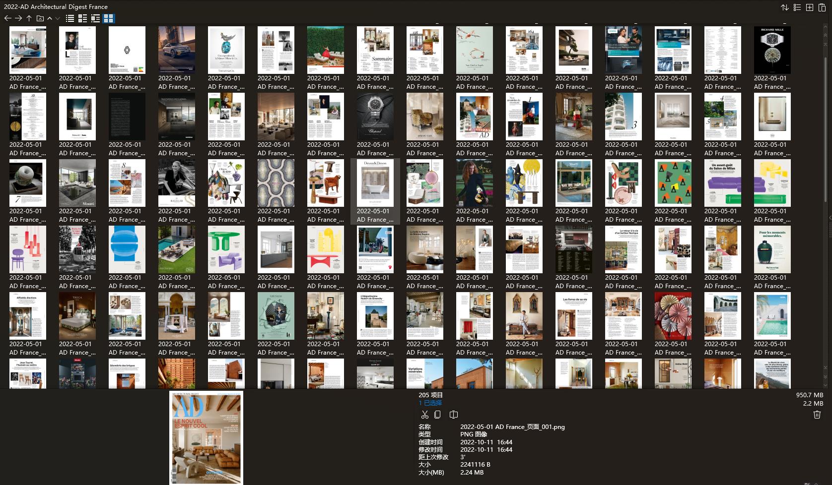Create a new item with plus icon
The width and height of the screenshot is (832, 485).
(x=810, y=7)
